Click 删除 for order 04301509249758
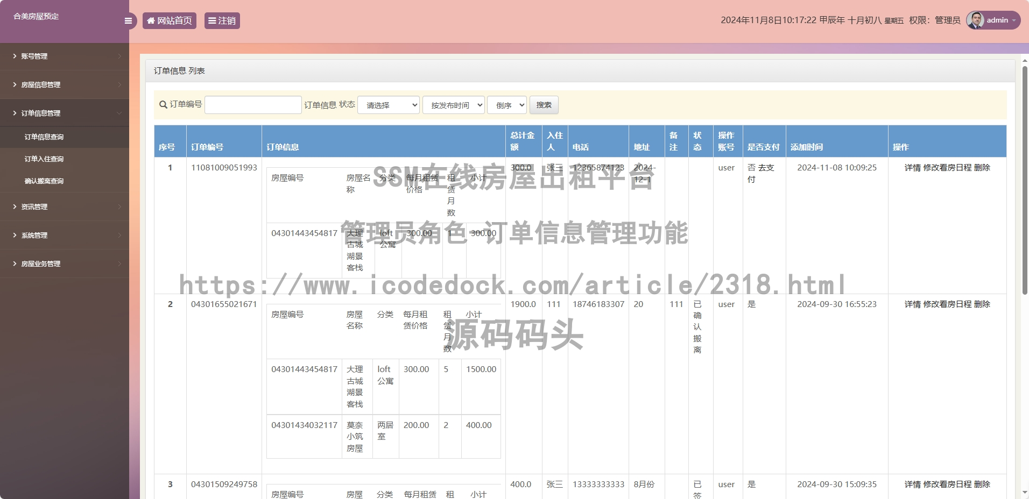Screen dimensions: 1029x499 pos(982,484)
